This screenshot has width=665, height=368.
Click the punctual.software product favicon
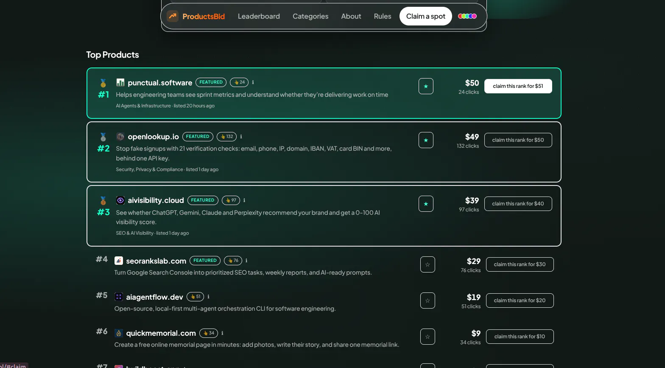point(120,82)
